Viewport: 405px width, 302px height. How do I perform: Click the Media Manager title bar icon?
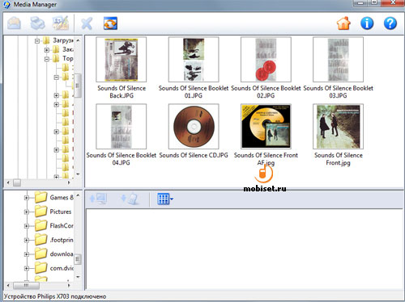click(6, 5)
